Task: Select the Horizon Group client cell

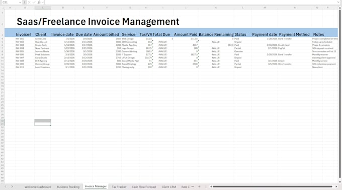Action: pos(42,64)
